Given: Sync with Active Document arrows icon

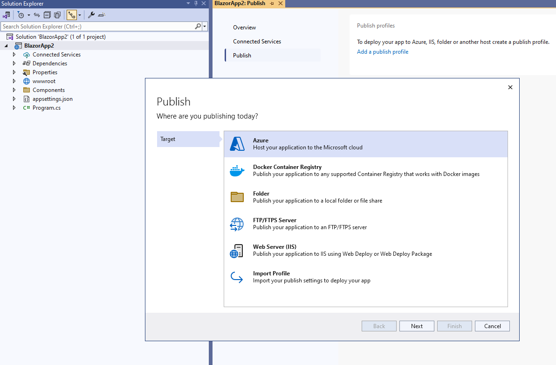Looking at the screenshot, I should (x=37, y=15).
